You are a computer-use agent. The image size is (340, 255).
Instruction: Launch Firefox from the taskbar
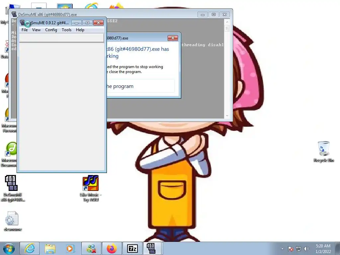tap(112, 248)
